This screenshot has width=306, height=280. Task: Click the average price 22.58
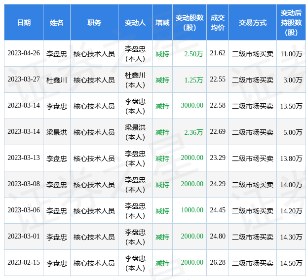tap(218, 106)
